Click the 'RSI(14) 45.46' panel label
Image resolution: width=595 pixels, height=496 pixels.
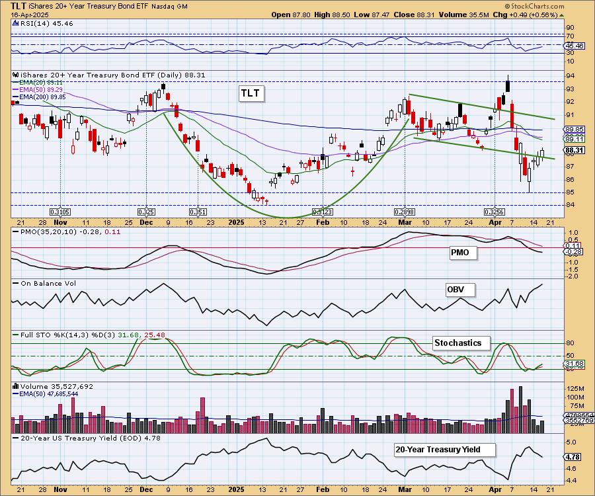(46, 24)
